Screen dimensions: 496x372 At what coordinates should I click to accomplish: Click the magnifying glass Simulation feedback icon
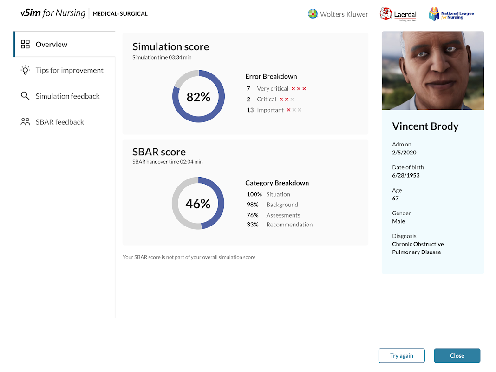click(25, 96)
